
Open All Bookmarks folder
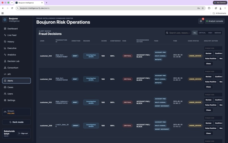pos(220,13)
